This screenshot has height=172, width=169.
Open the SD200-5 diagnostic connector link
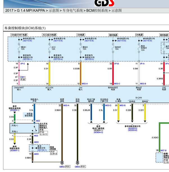tap(132, 128)
